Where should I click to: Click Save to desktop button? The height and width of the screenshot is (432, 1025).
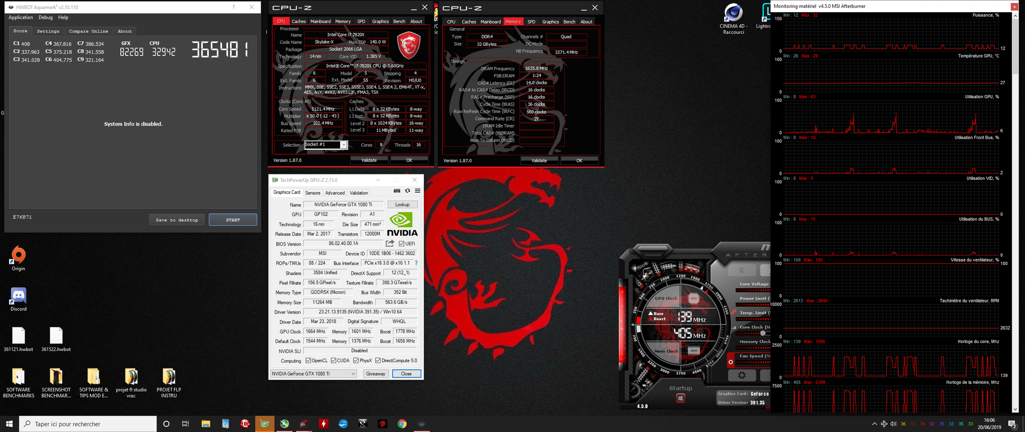coord(177,220)
